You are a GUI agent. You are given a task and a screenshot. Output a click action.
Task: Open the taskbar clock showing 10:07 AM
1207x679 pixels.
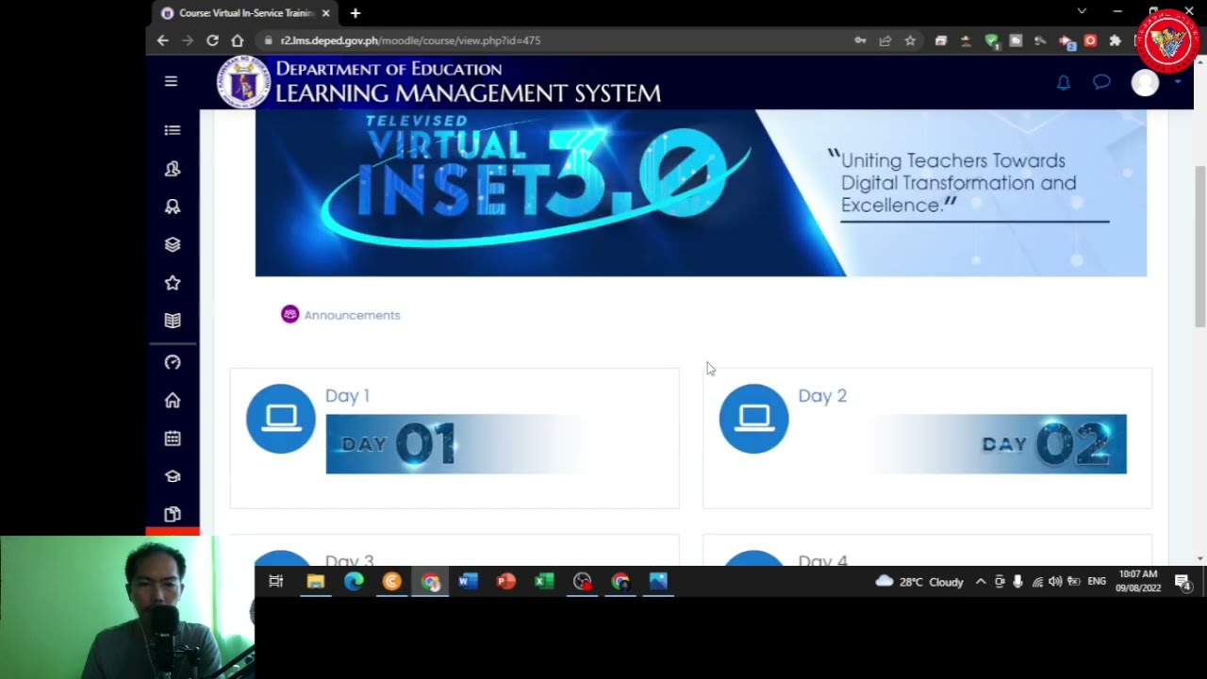pyautogui.click(x=1138, y=581)
